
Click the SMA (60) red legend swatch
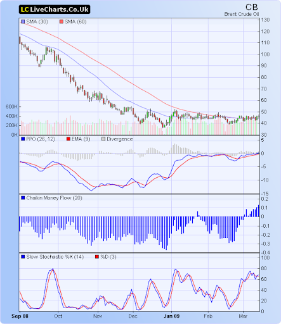click(62, 22)
